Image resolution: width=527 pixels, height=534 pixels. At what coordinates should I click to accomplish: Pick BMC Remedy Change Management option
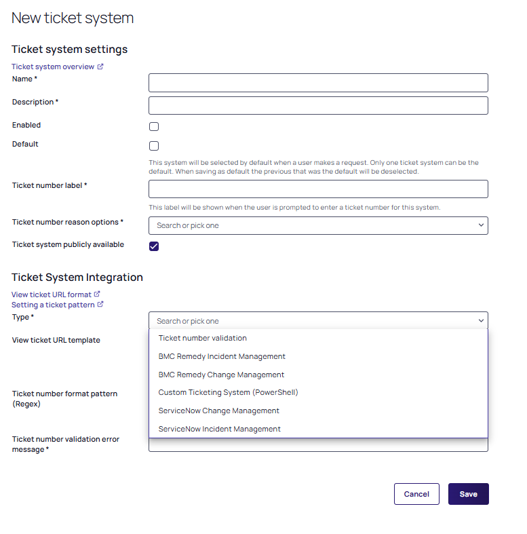pyautogui.click(x=221, y=375)
